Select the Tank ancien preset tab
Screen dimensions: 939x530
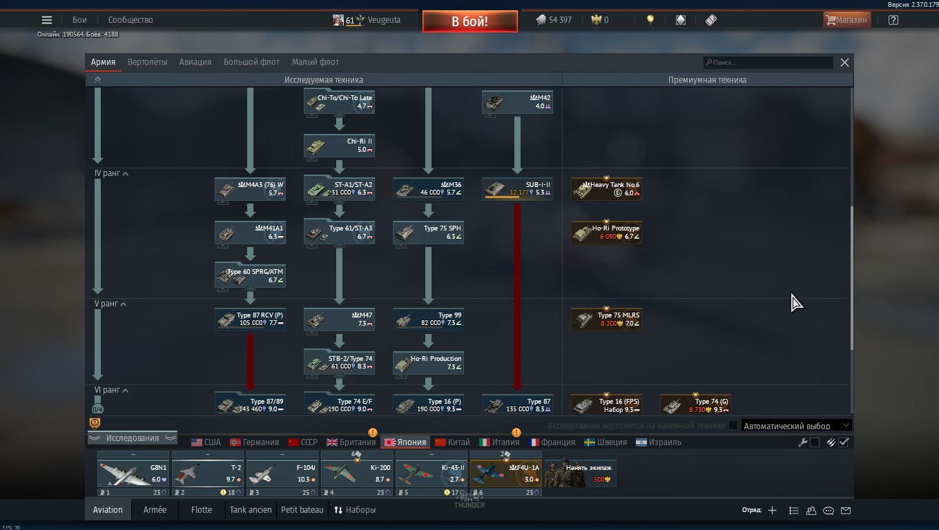click(251, 510)
